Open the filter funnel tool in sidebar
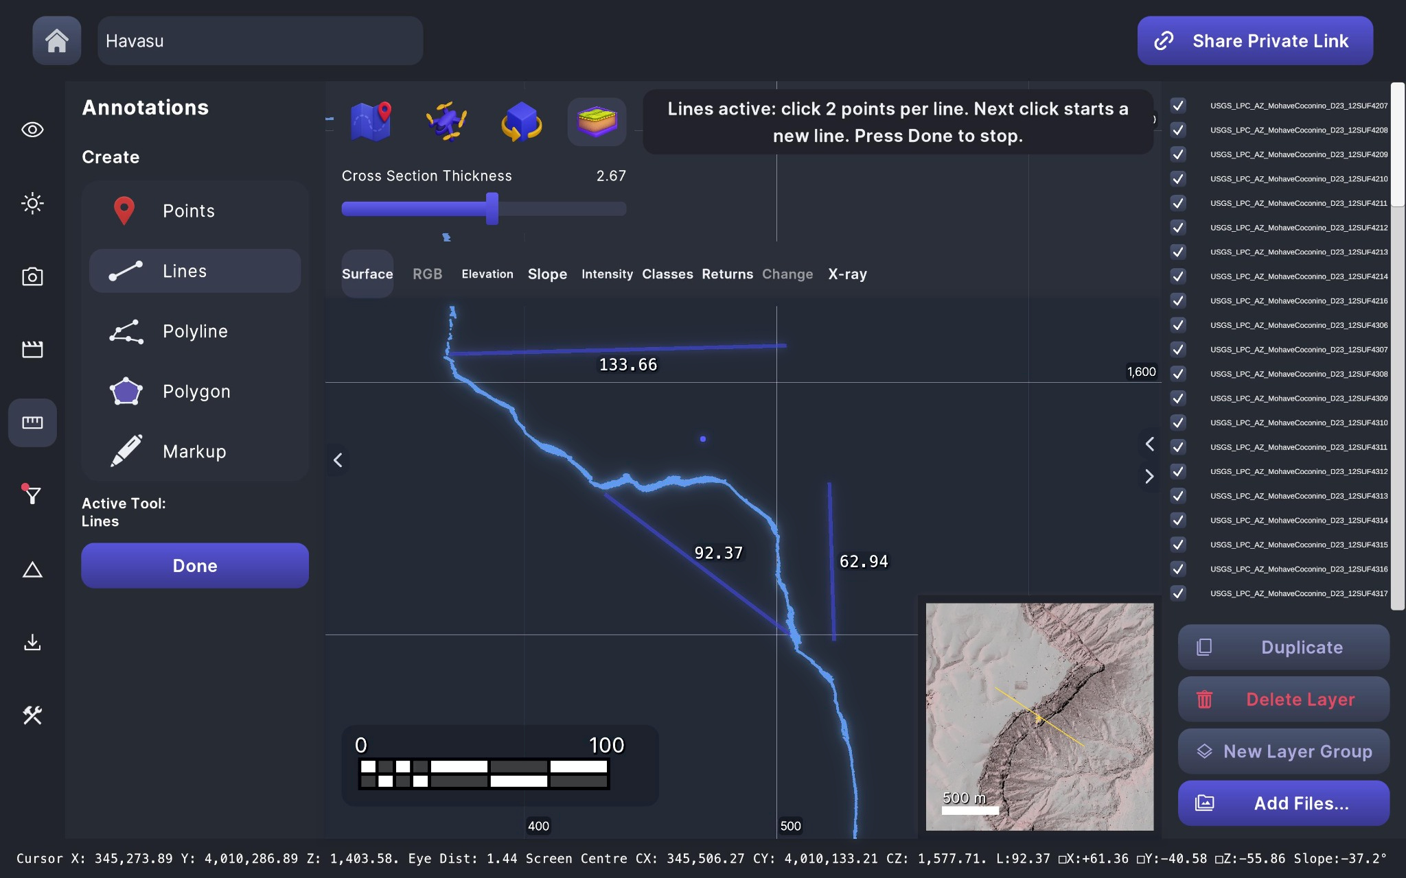1406x878 pixels. click(32, 495)
